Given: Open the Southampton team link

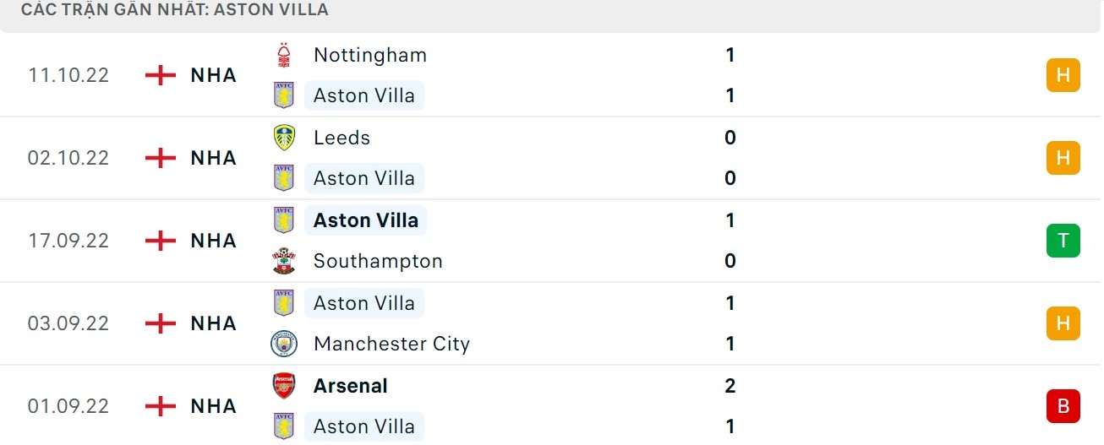Looking at the screenshot, I should 378,261.
